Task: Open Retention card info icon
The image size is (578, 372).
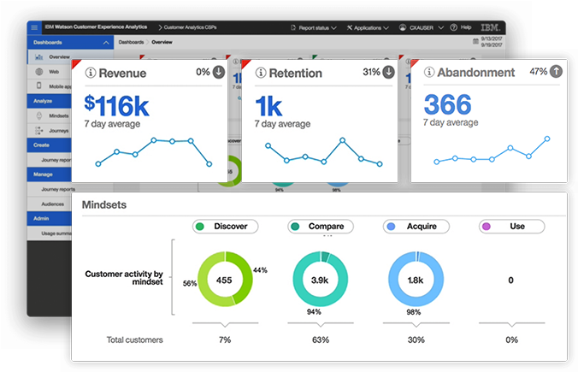Action: tap(260, 73)
